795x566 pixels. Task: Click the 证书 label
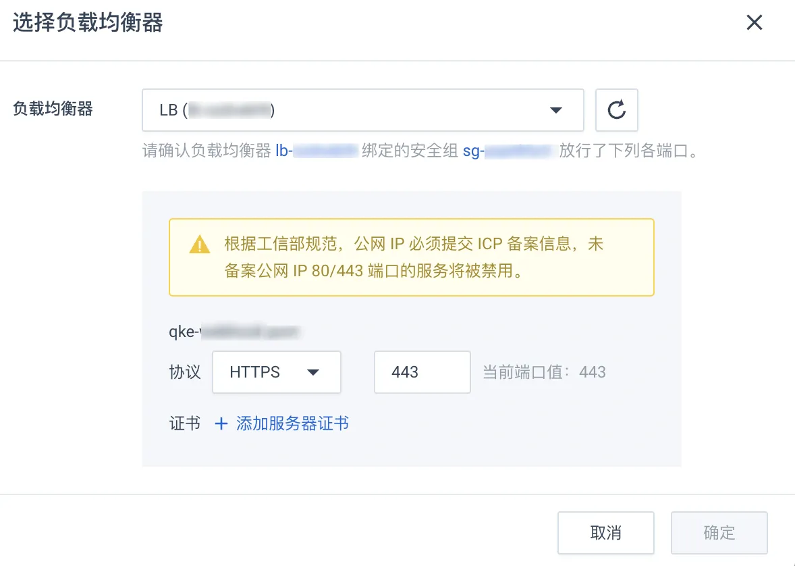pos(184,423)
